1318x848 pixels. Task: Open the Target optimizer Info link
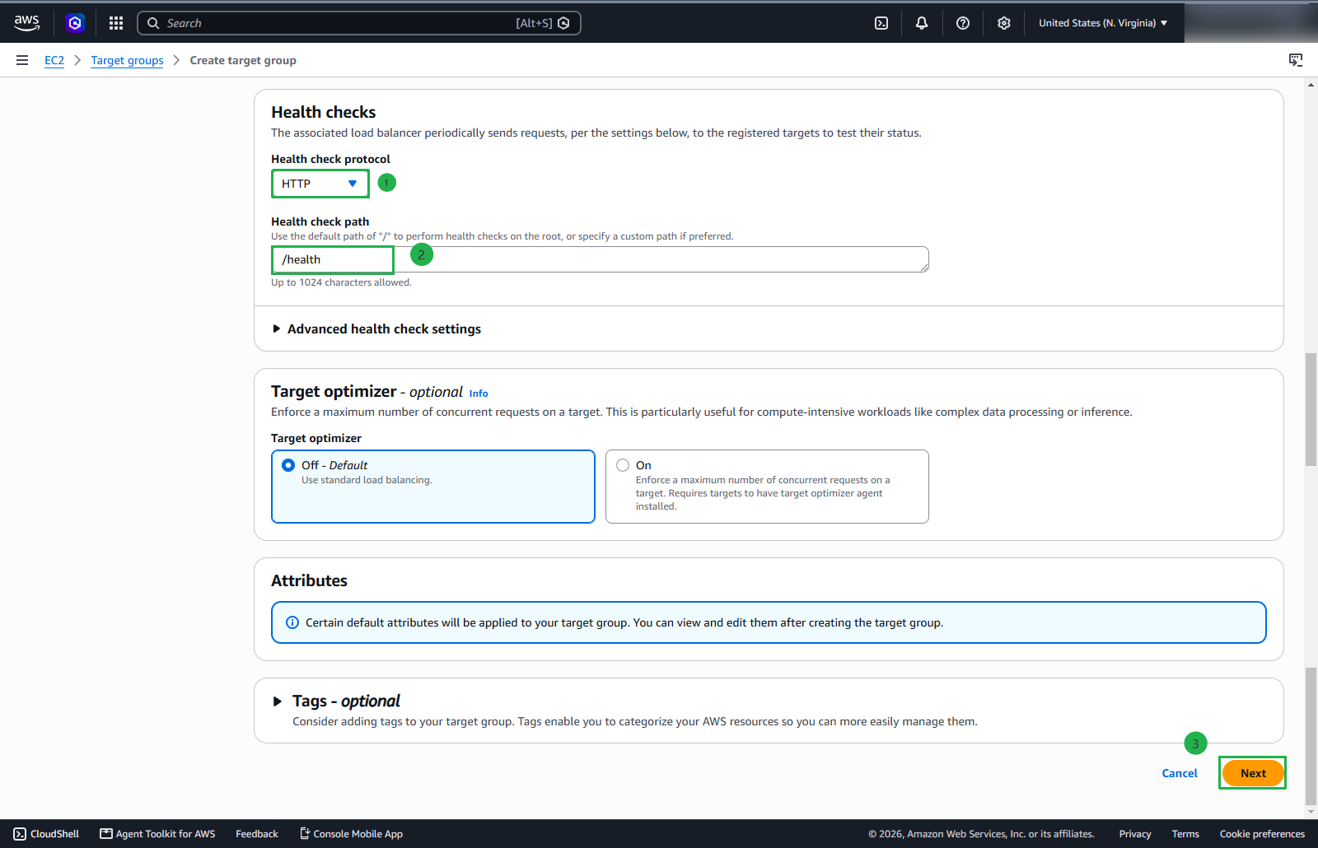click(479, 394)
